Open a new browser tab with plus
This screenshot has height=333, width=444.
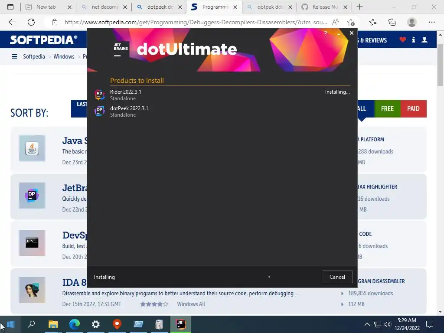[359, 7]
